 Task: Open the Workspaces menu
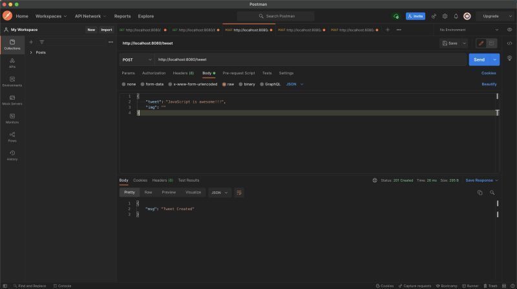[x=51, y=16]
